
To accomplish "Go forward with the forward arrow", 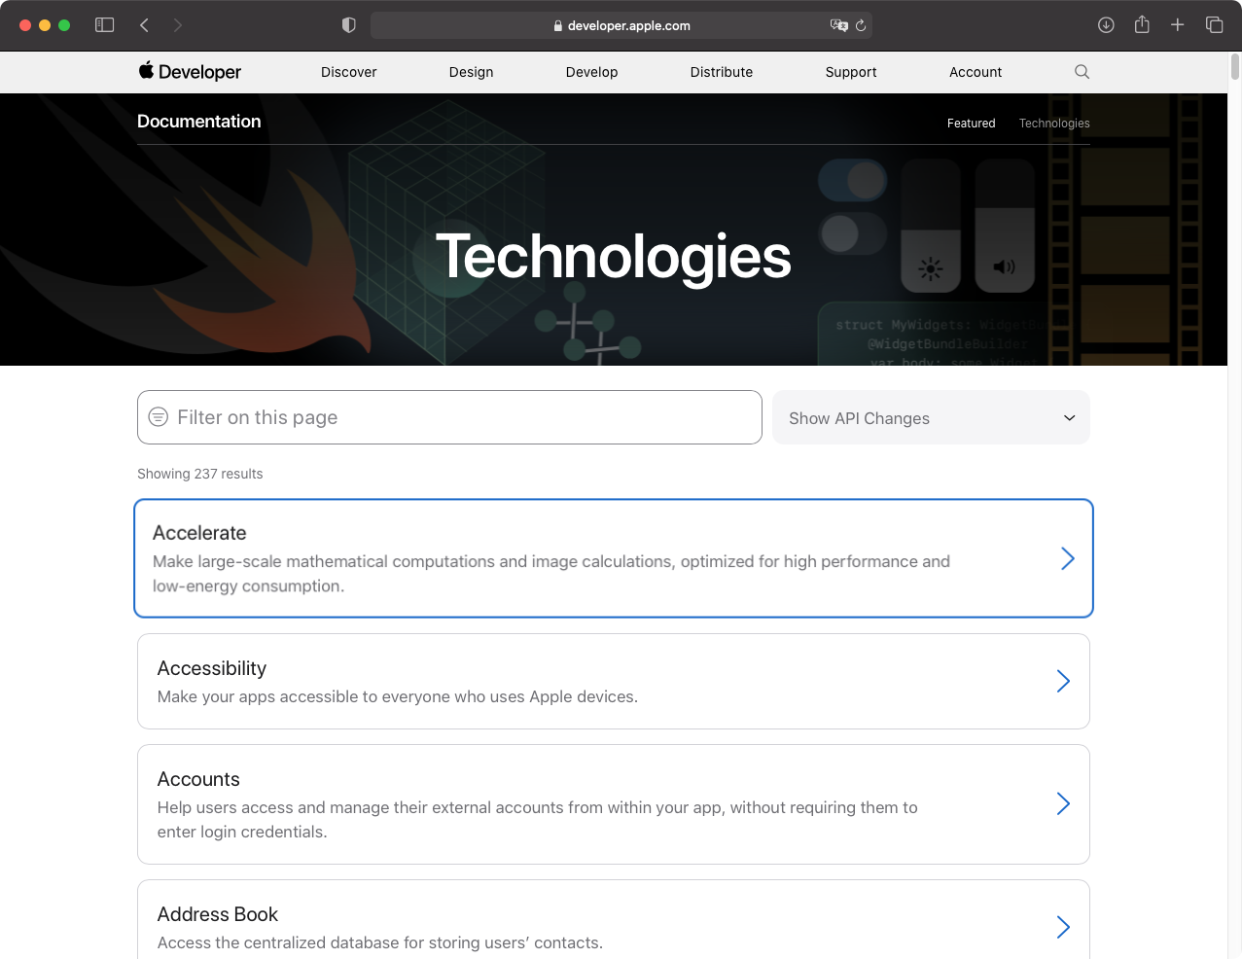I will click(x=178, y=25).
